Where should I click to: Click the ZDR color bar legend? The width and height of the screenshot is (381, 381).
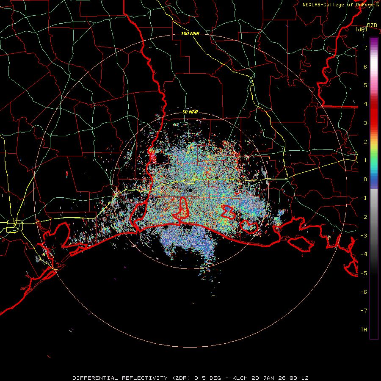point(374,188)
